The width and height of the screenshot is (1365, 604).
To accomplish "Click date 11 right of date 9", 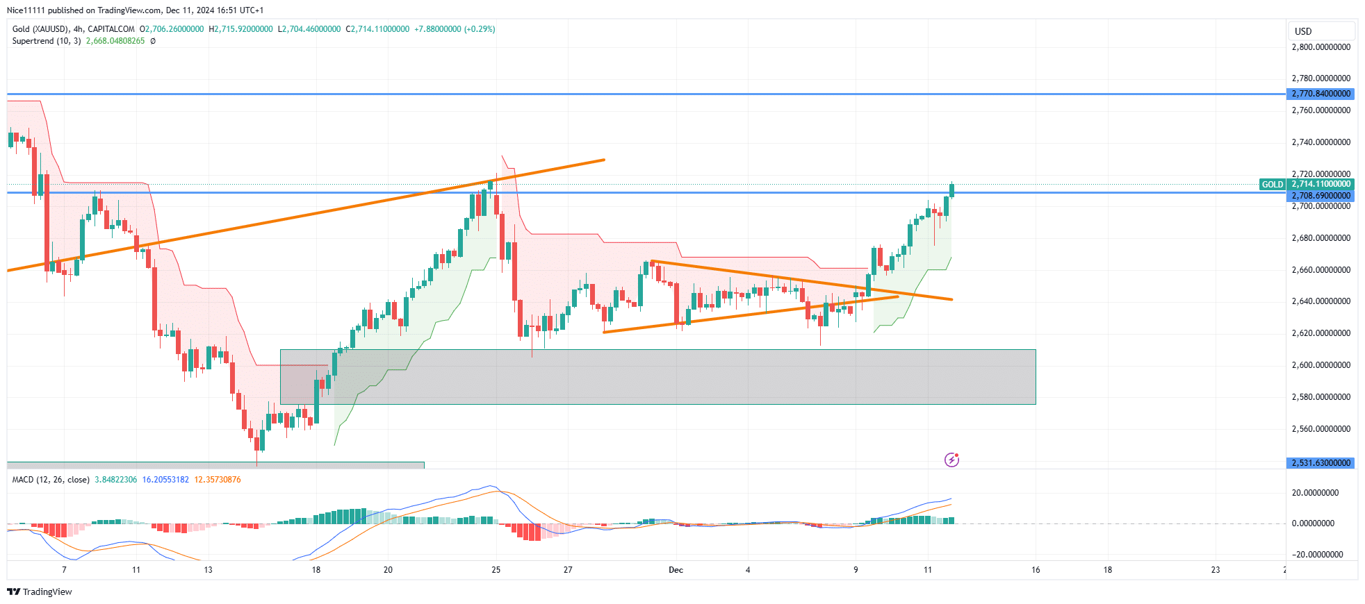I will click(x=928, y=570).
